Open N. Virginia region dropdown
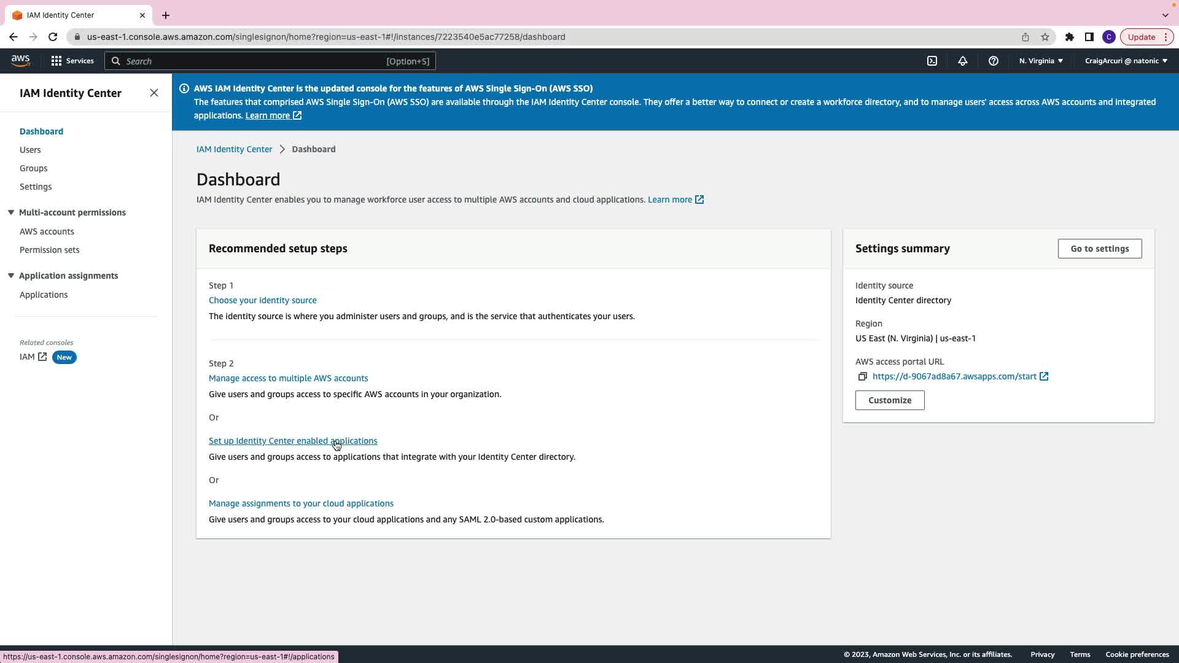Image resolution: width=1179 pixels, height=663 pixels. pos(1040,61)
